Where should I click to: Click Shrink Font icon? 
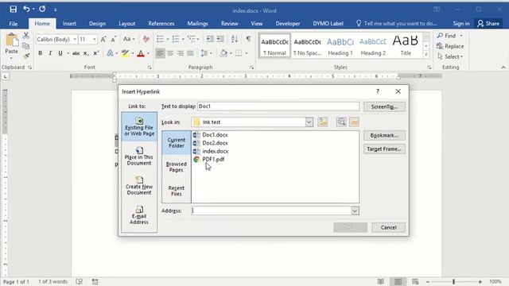113,39
